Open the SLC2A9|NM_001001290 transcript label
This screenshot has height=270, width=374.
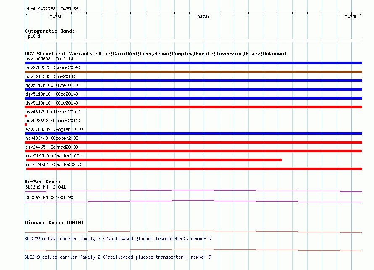point(49,197)
